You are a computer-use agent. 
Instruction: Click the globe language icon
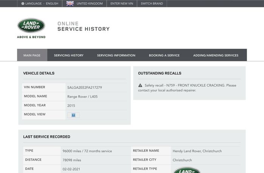[23, 3]
